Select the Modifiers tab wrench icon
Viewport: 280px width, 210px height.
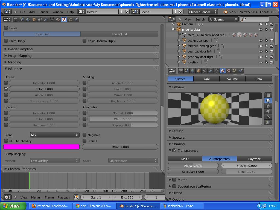(211, 71)
